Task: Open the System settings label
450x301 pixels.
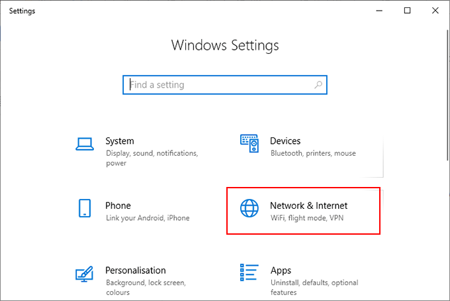Action: (x=120, y=141)
